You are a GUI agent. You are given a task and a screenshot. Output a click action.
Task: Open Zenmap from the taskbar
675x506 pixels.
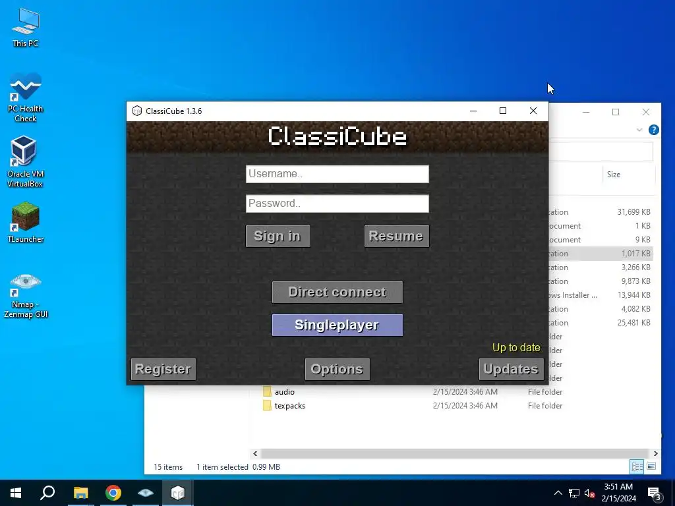(146, 493)
